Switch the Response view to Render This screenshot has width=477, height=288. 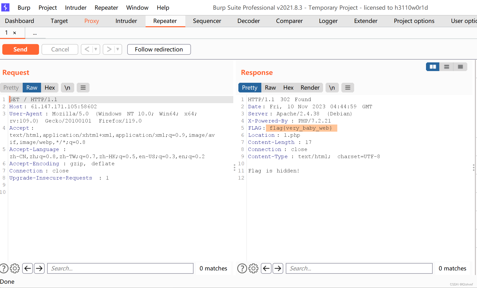[x=310, y=87]
